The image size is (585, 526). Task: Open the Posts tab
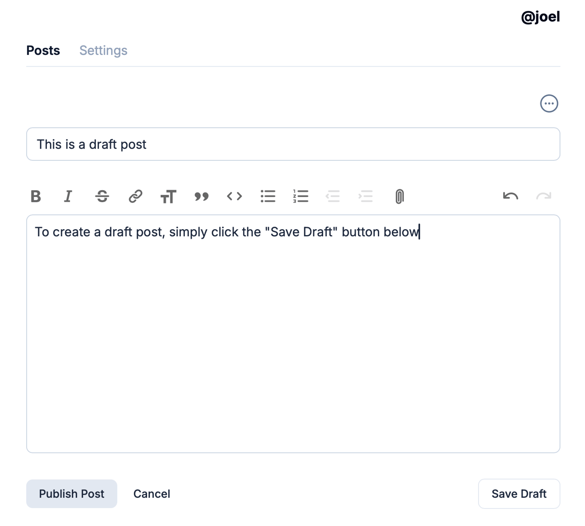click(x=43, y=50)
